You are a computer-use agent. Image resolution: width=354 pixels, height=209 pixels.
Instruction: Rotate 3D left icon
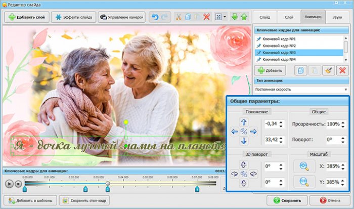235,174
